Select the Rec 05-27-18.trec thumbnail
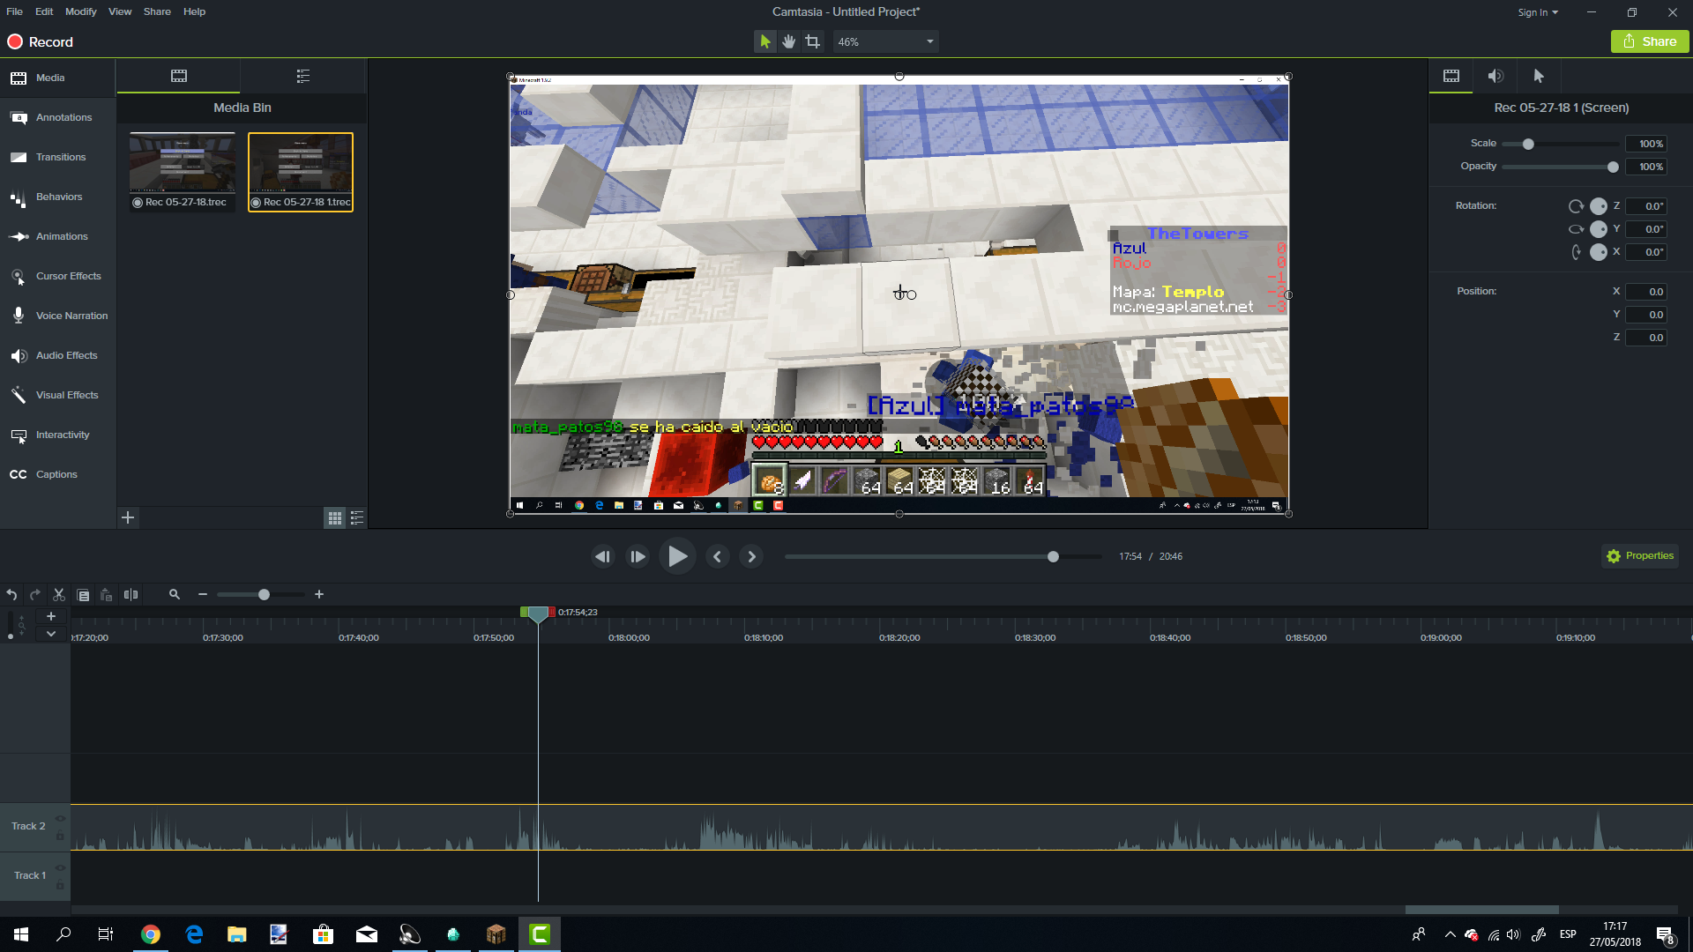 (183, 172)
